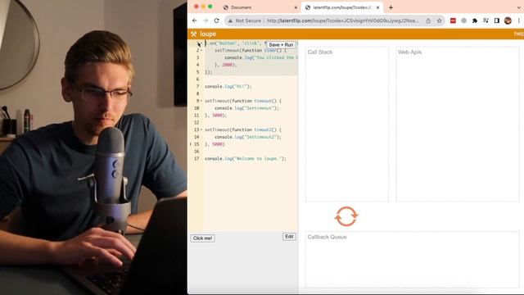The width and height of the screenshot is (524, 295).
Task: Click the setTimeout timeout function line
Action: click(243, 101)
